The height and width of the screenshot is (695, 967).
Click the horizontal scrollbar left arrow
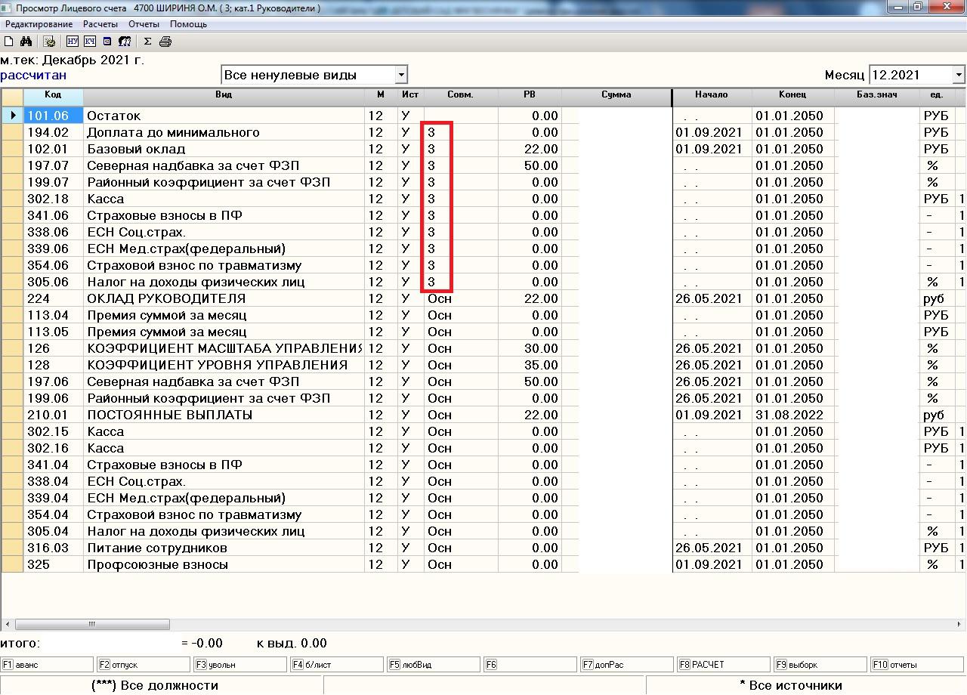pyautogui.click(x=8, y=625)
